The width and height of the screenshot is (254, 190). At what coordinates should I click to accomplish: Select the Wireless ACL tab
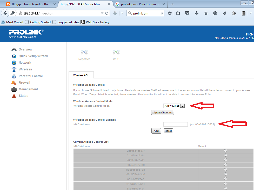[81, 75]
